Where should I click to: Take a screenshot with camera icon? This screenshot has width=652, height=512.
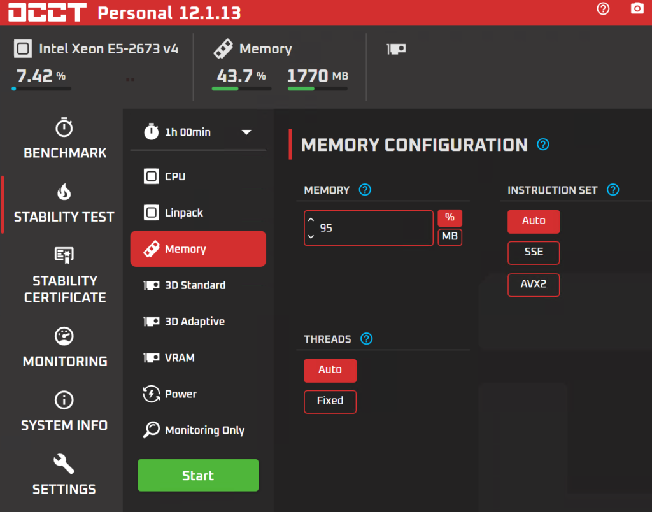coord(637,8)
